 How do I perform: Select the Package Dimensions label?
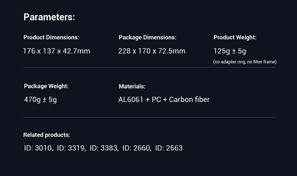pos(148,37)
